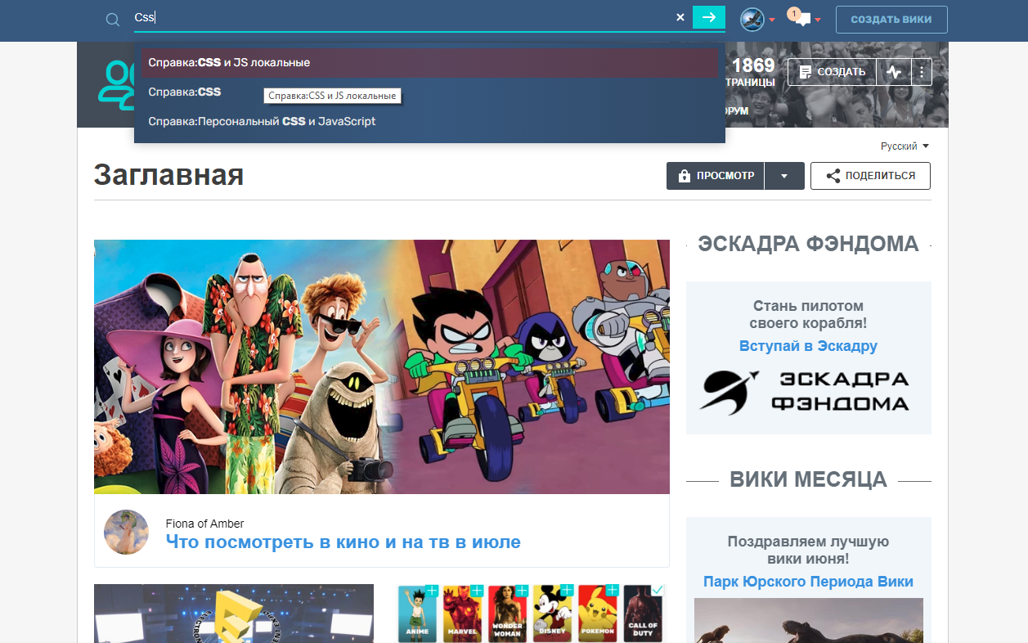Click the СОЗДАТЬ ВИКИ button

891,20
